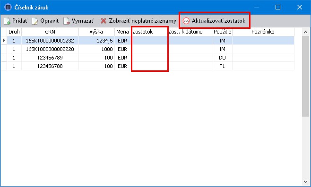Click the Poznámka column header
The height and width of the screenshot is (187, 311).
[263, 32]
